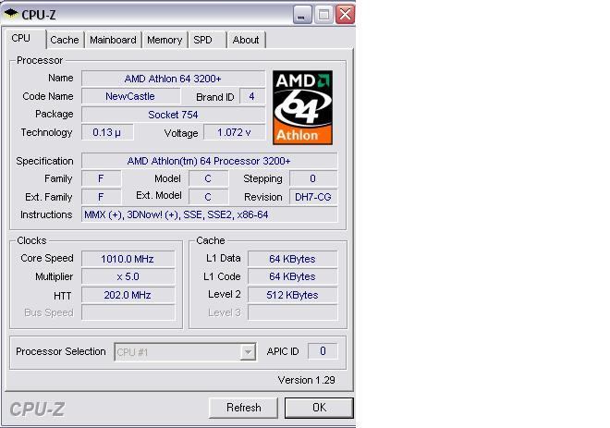Screen dimensions: 610x428
Task: Click the empty Level 3 field
Action: (x=293, y=312)
